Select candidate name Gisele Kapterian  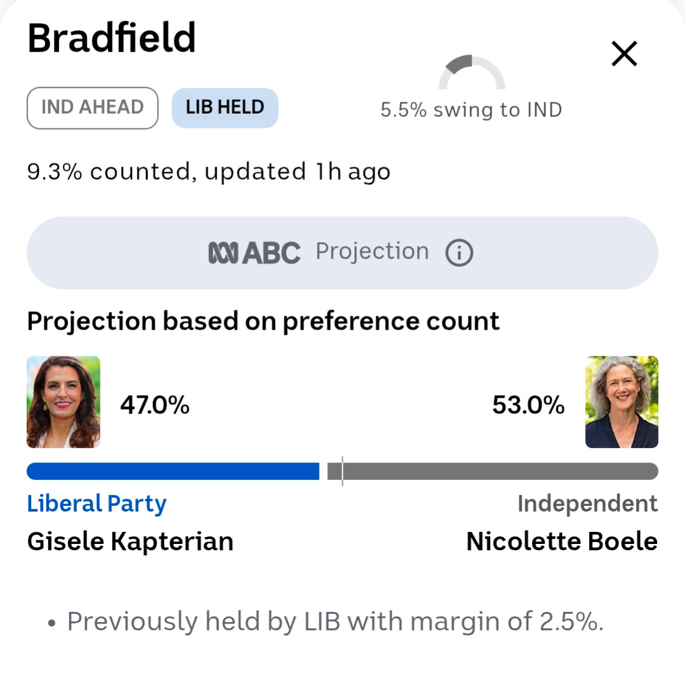(x=130, y=541)
